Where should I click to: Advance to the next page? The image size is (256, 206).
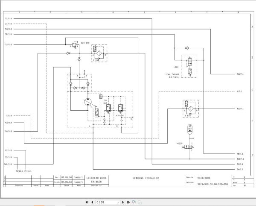[x=123, y=202]
